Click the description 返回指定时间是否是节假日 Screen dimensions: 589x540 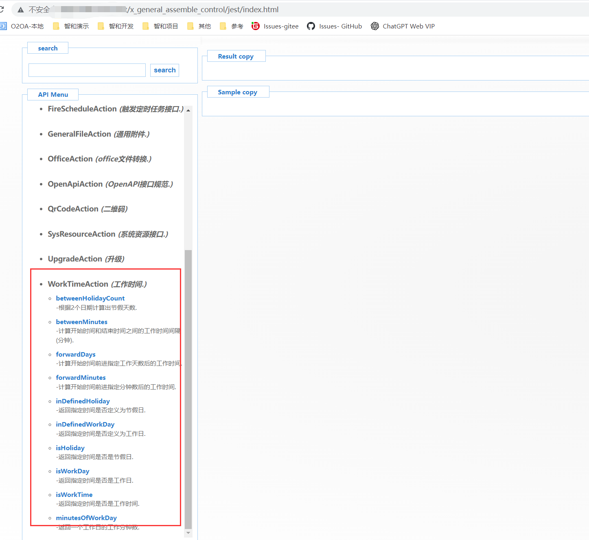[x=95, y=457]
